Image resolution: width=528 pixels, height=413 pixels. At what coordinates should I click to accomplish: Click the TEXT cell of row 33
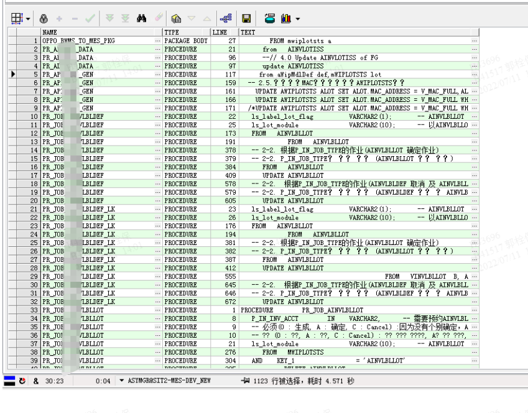[x=356, y=310]
